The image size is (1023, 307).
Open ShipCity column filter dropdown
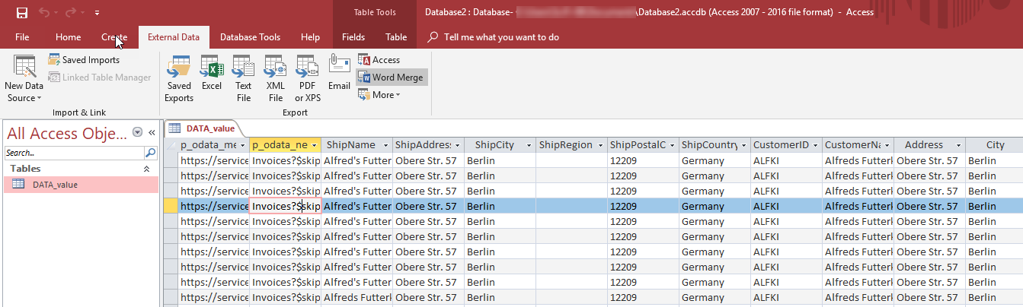point(529,145)
